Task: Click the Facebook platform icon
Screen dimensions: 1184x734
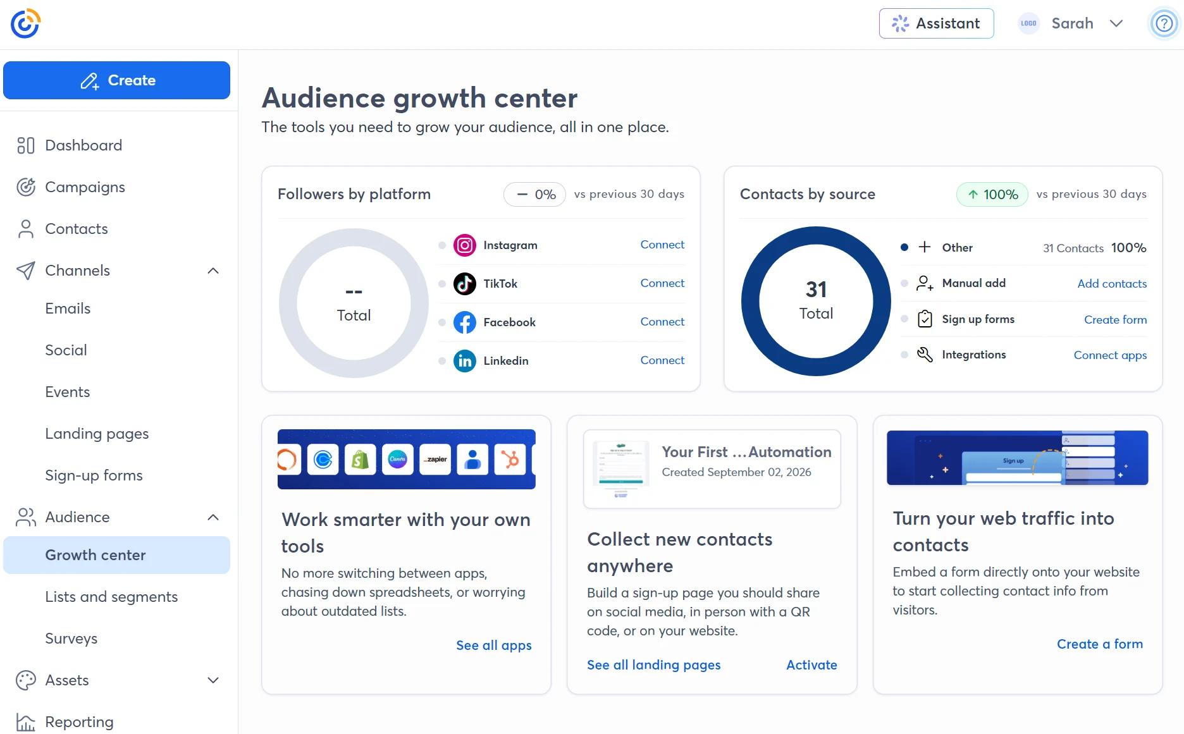Action: pos(465,322)
